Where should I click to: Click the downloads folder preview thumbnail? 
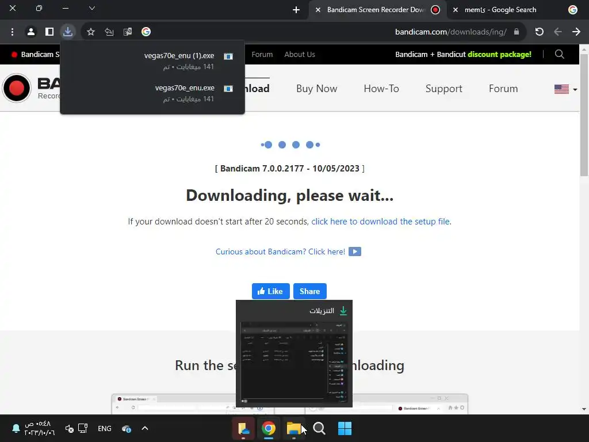294,363
